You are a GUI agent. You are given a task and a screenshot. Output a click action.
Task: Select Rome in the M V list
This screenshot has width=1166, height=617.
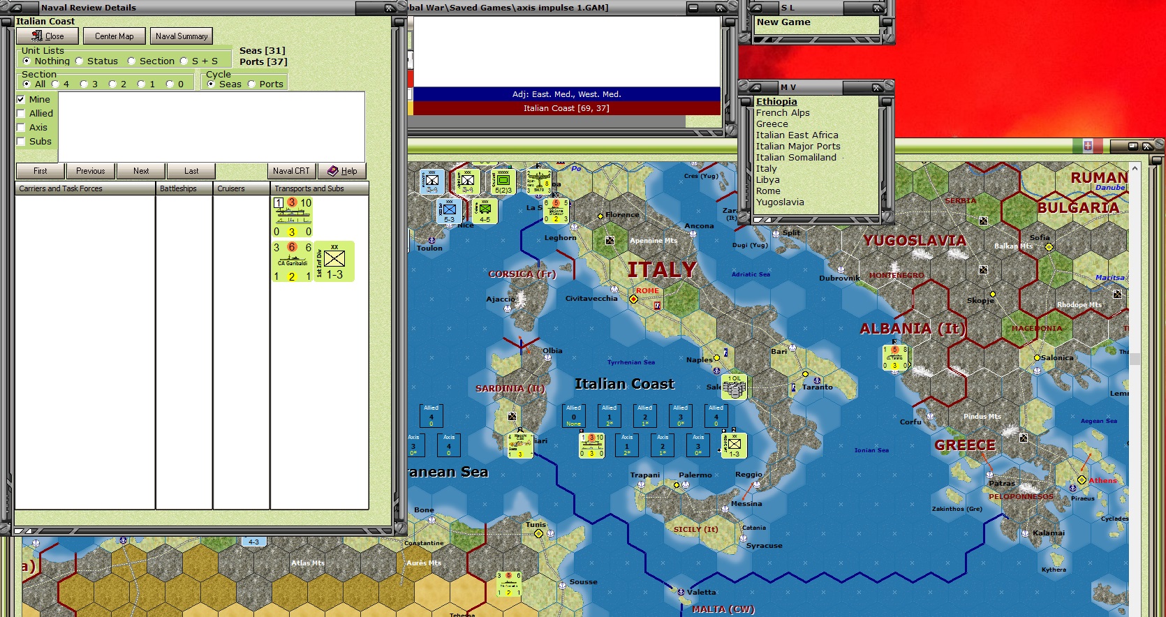tap(768, 191)
